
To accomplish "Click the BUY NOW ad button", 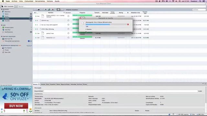I will click(x=16, y=106).
